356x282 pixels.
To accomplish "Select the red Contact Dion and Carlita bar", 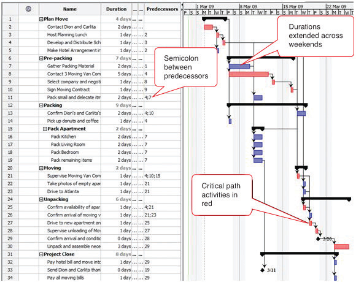I will 209,27.
